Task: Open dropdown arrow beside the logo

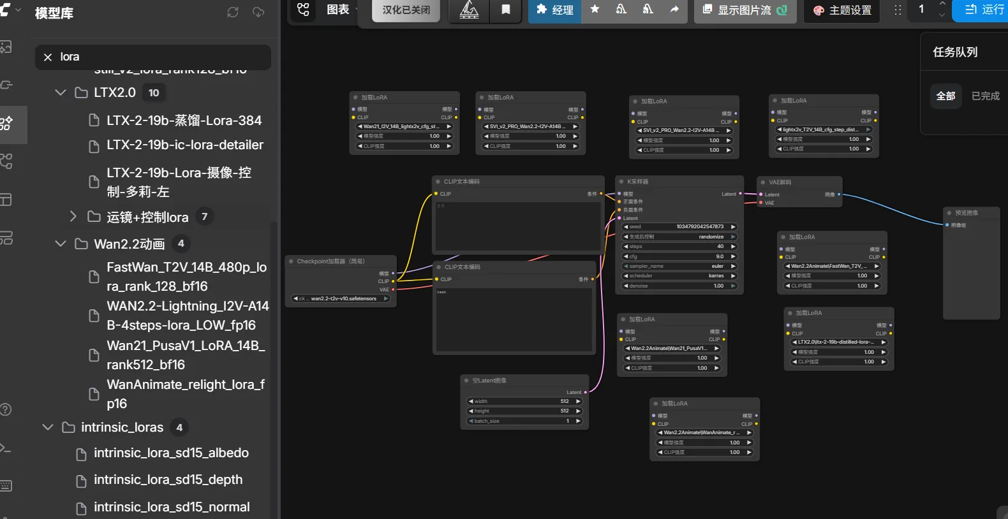Action: pos(18,10)
